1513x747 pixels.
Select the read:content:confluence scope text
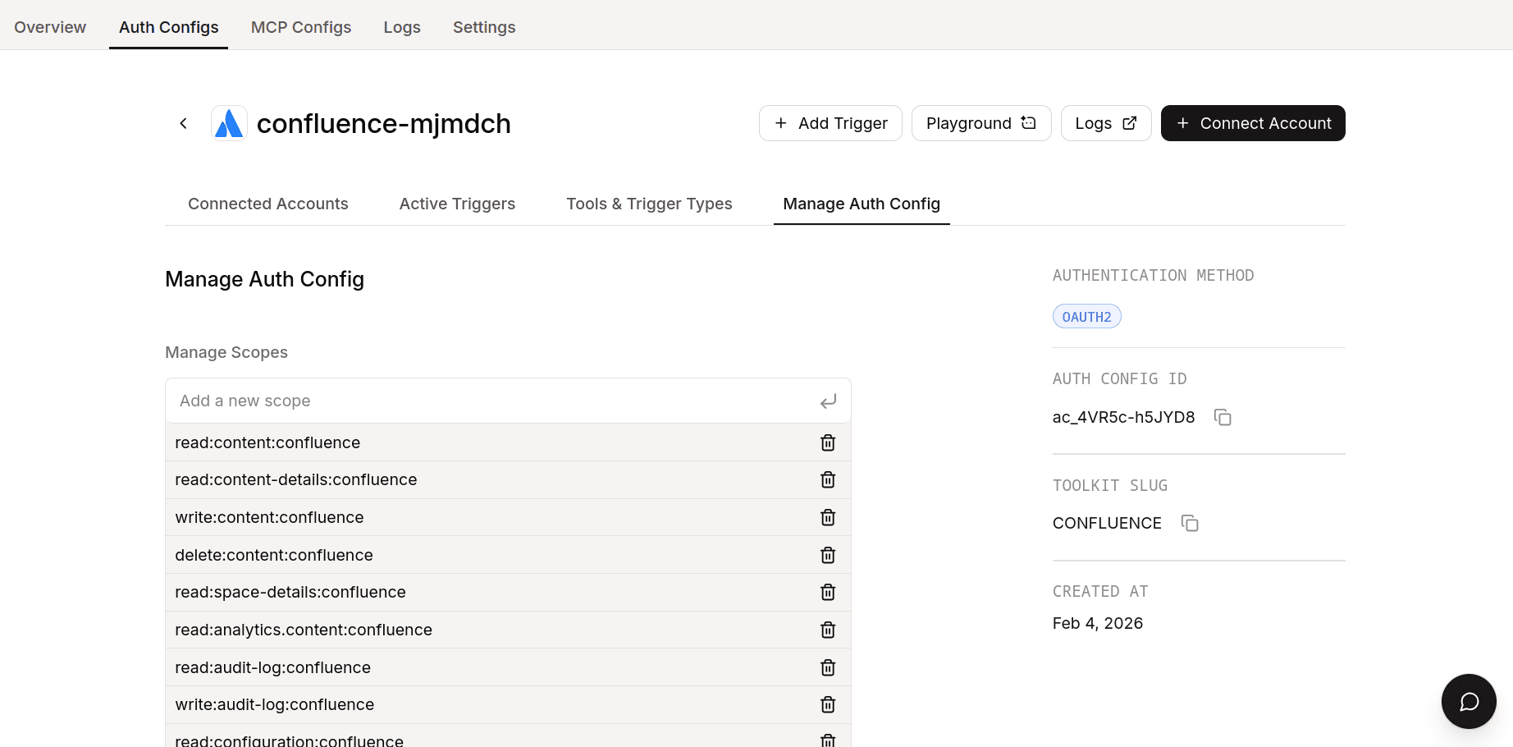(267, 442)
